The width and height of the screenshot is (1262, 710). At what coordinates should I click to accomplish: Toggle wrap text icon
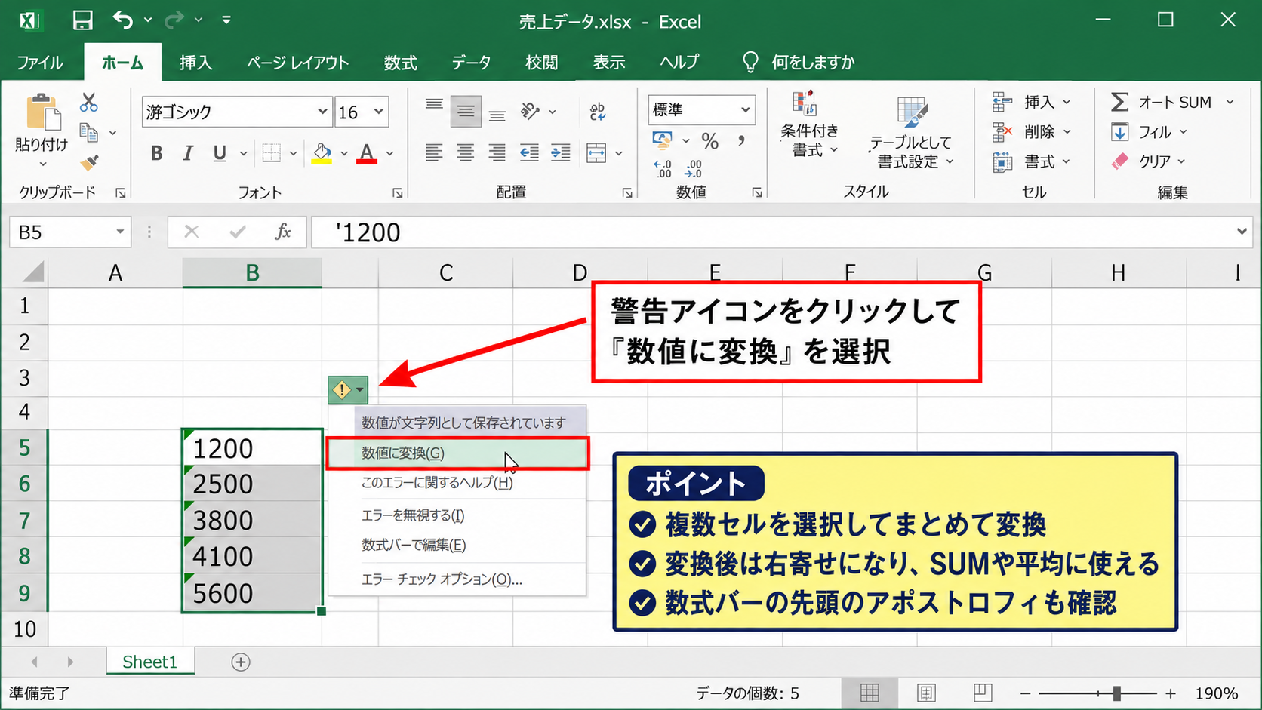(x=598, y=112)
